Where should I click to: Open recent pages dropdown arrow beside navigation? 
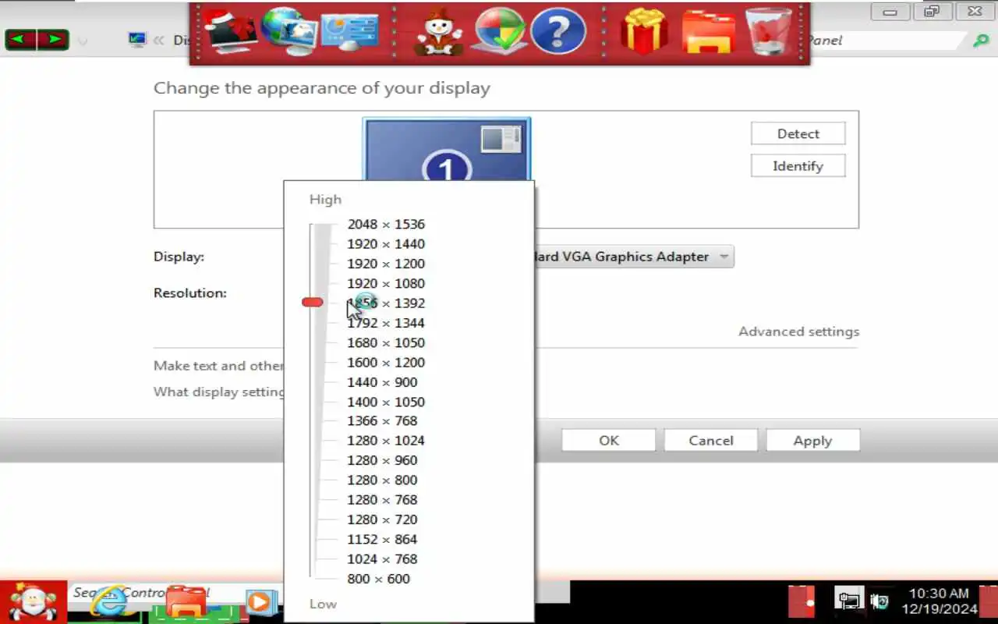[83, 41]
